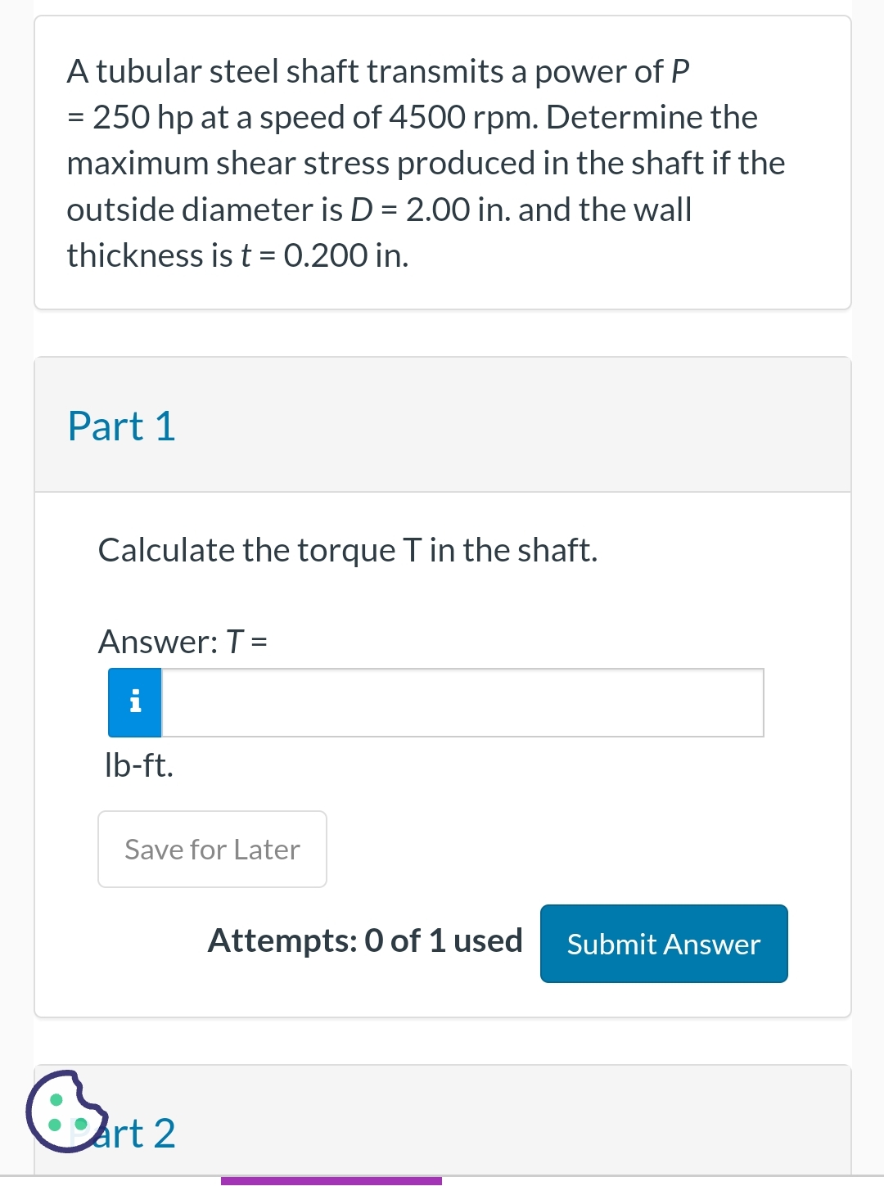Select Save for Later
The height and width of the screenshot is (1186, 884).
pos(211,849)
